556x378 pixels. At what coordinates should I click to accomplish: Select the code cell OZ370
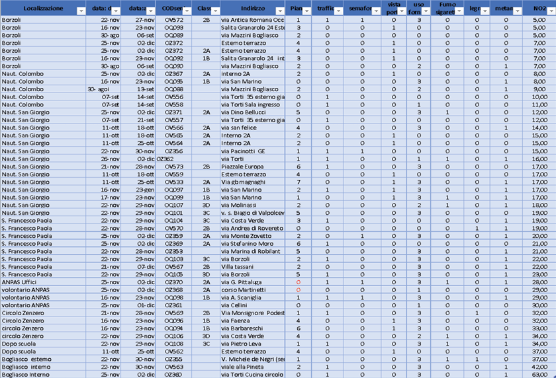click(173, 282)
